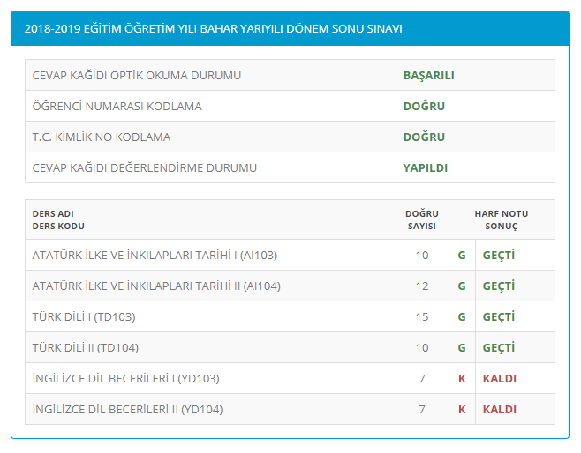Select İNGİLİZCE DİL BECERİLERİ I (YD103)
Screen dimensions: 581x453
(x=126, y=379)
